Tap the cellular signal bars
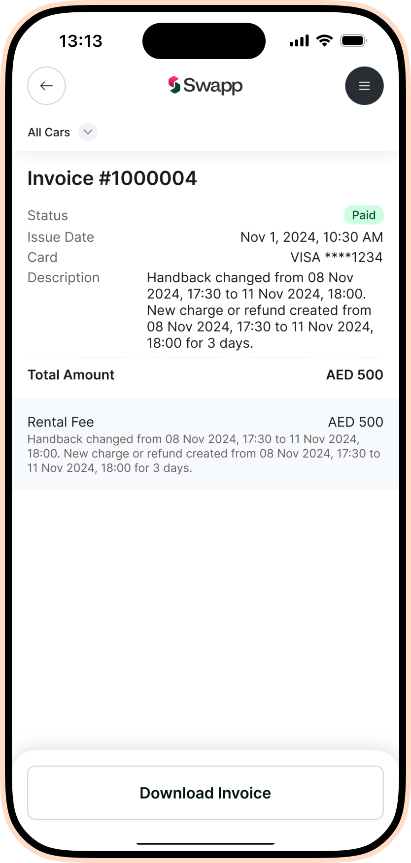 [x=299, y=40]
